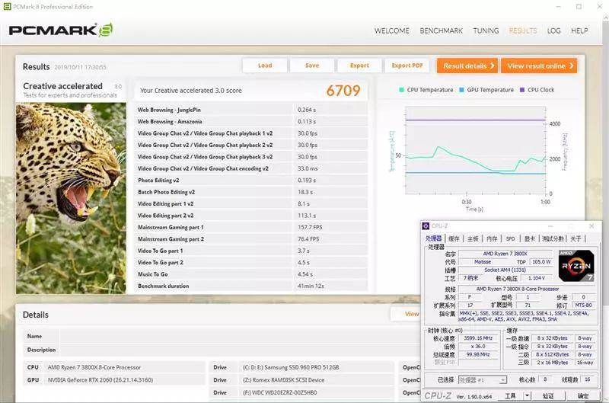Screen dimensions: 609x403
Task: Select the Web Browsing - JunglePin row
Action: point(251,110)
